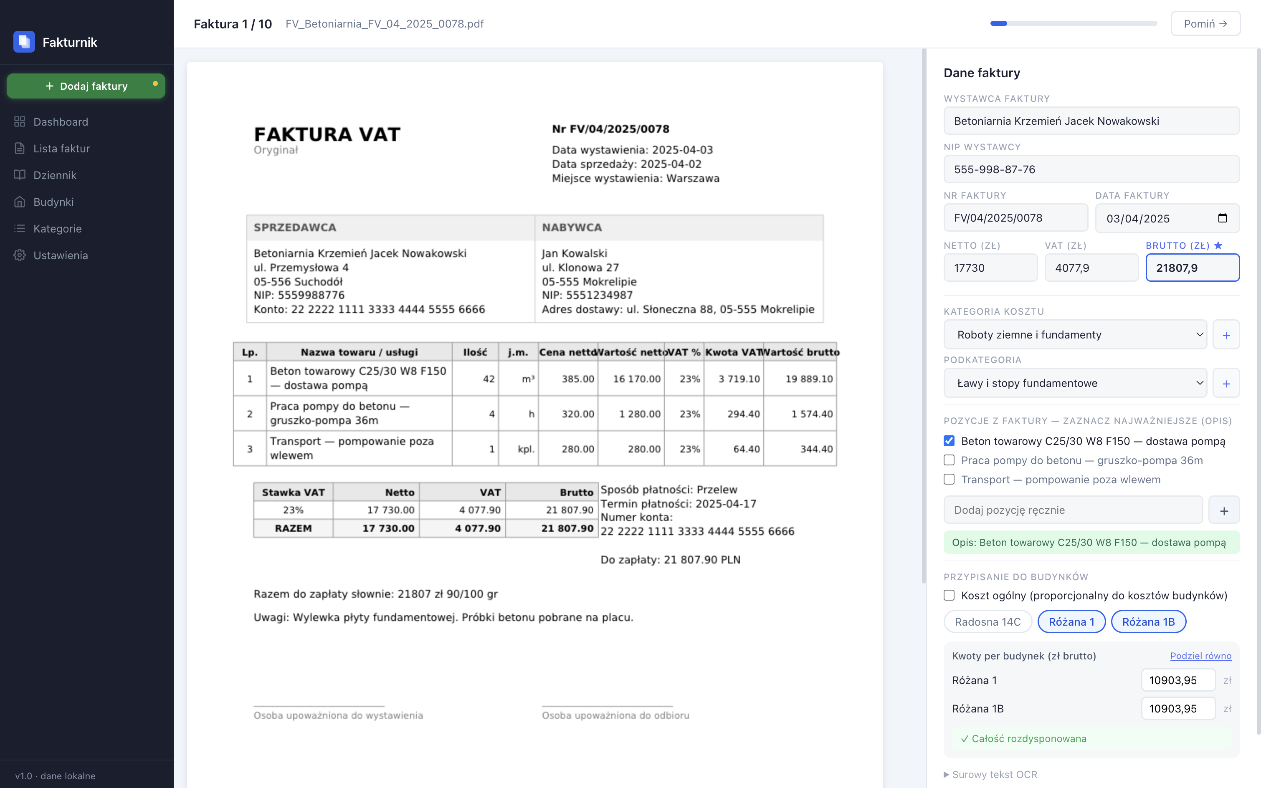This screenshot has width=1261, height=788.
Task: Add manual position with plus button
Action: coord(1224,510)
